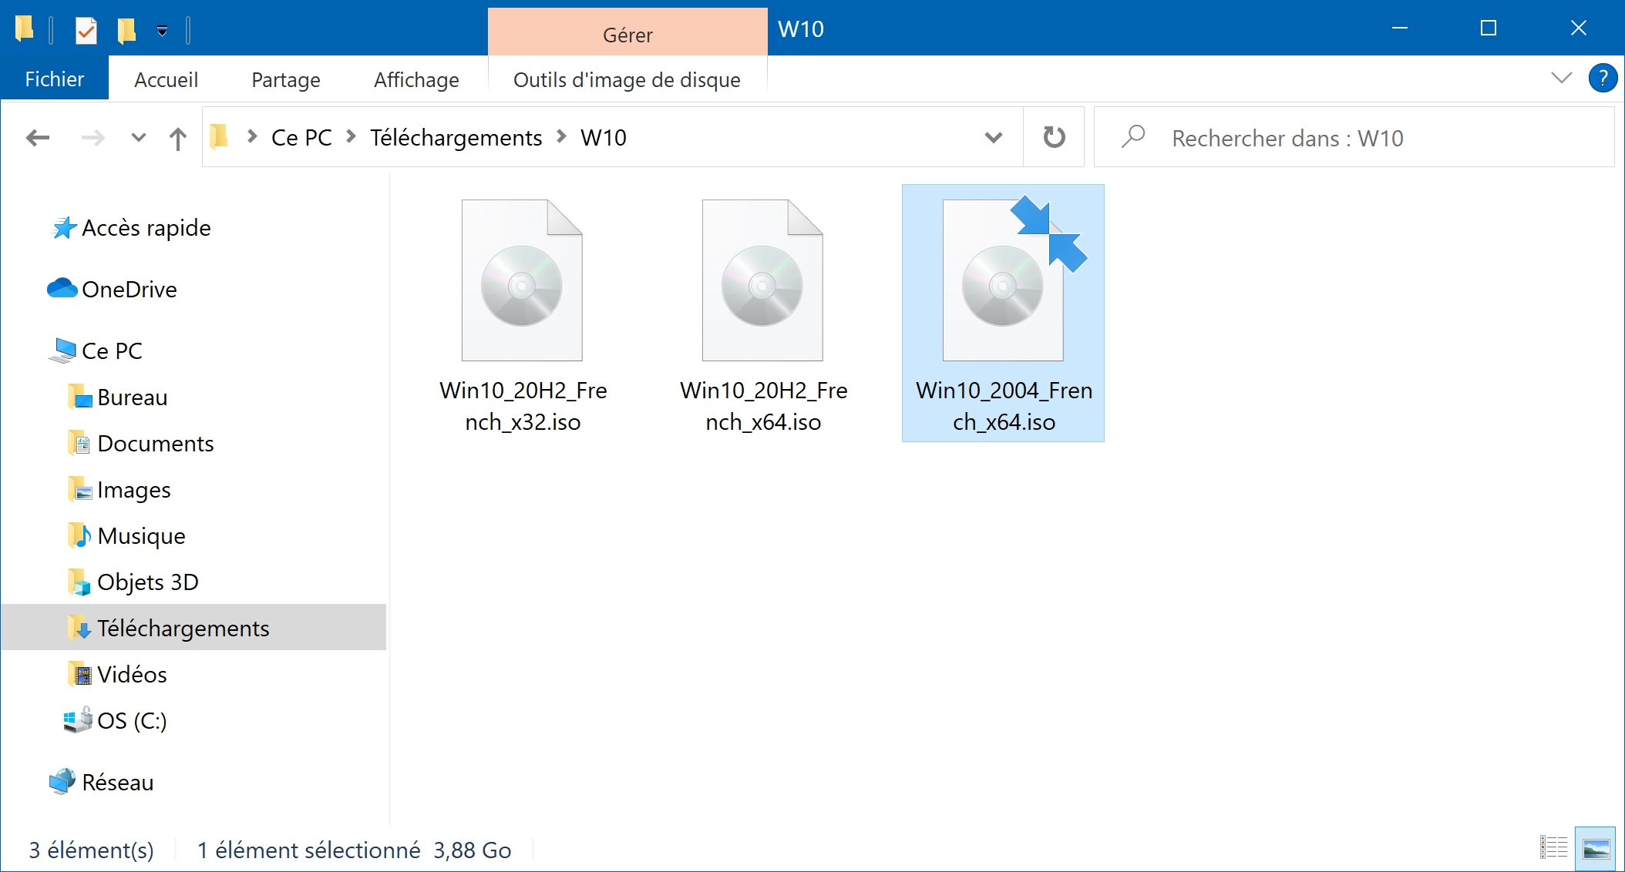
Task: Switch to the Affichage ribbon tab
Action: [x=416, y=79]
